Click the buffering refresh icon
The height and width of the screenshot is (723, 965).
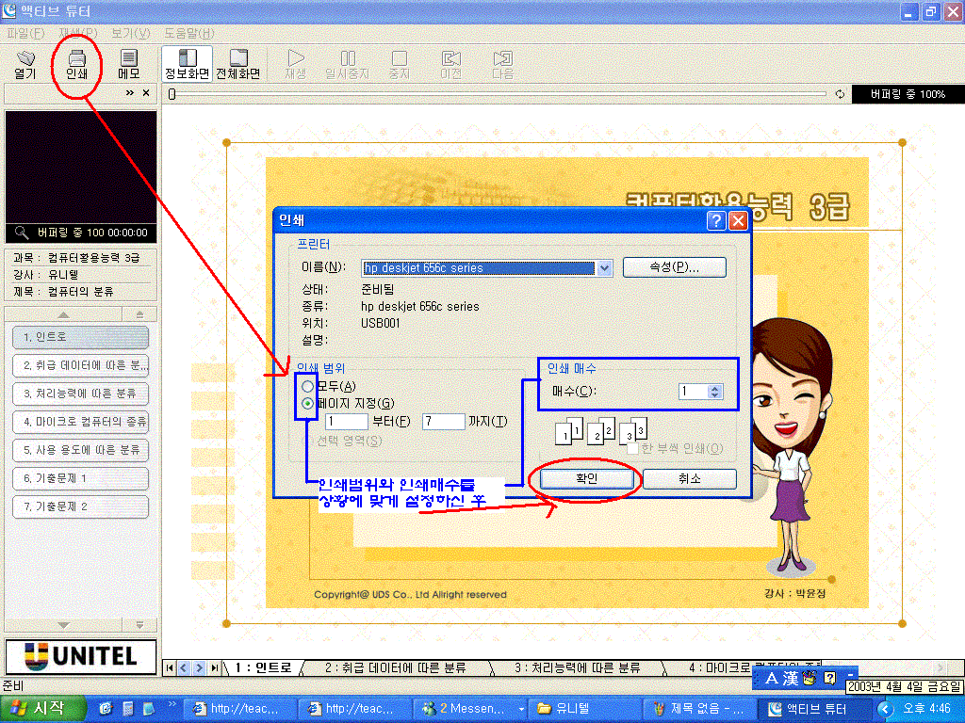(840, 94)
